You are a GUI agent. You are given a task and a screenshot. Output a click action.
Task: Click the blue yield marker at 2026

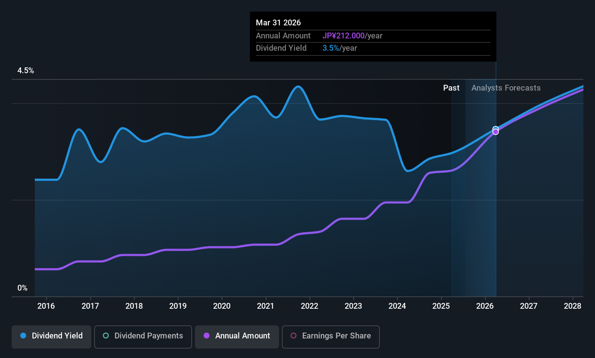tap(495, 128)
